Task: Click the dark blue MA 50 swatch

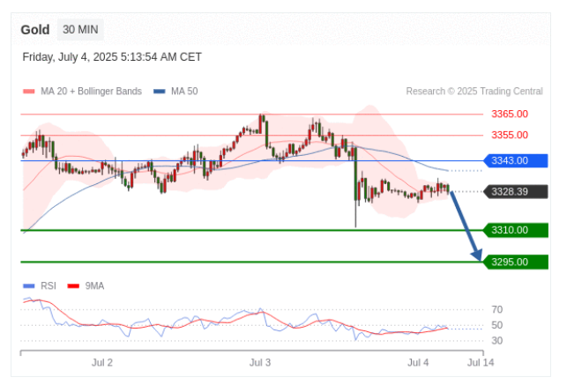Action: click(x=159, y=92)
